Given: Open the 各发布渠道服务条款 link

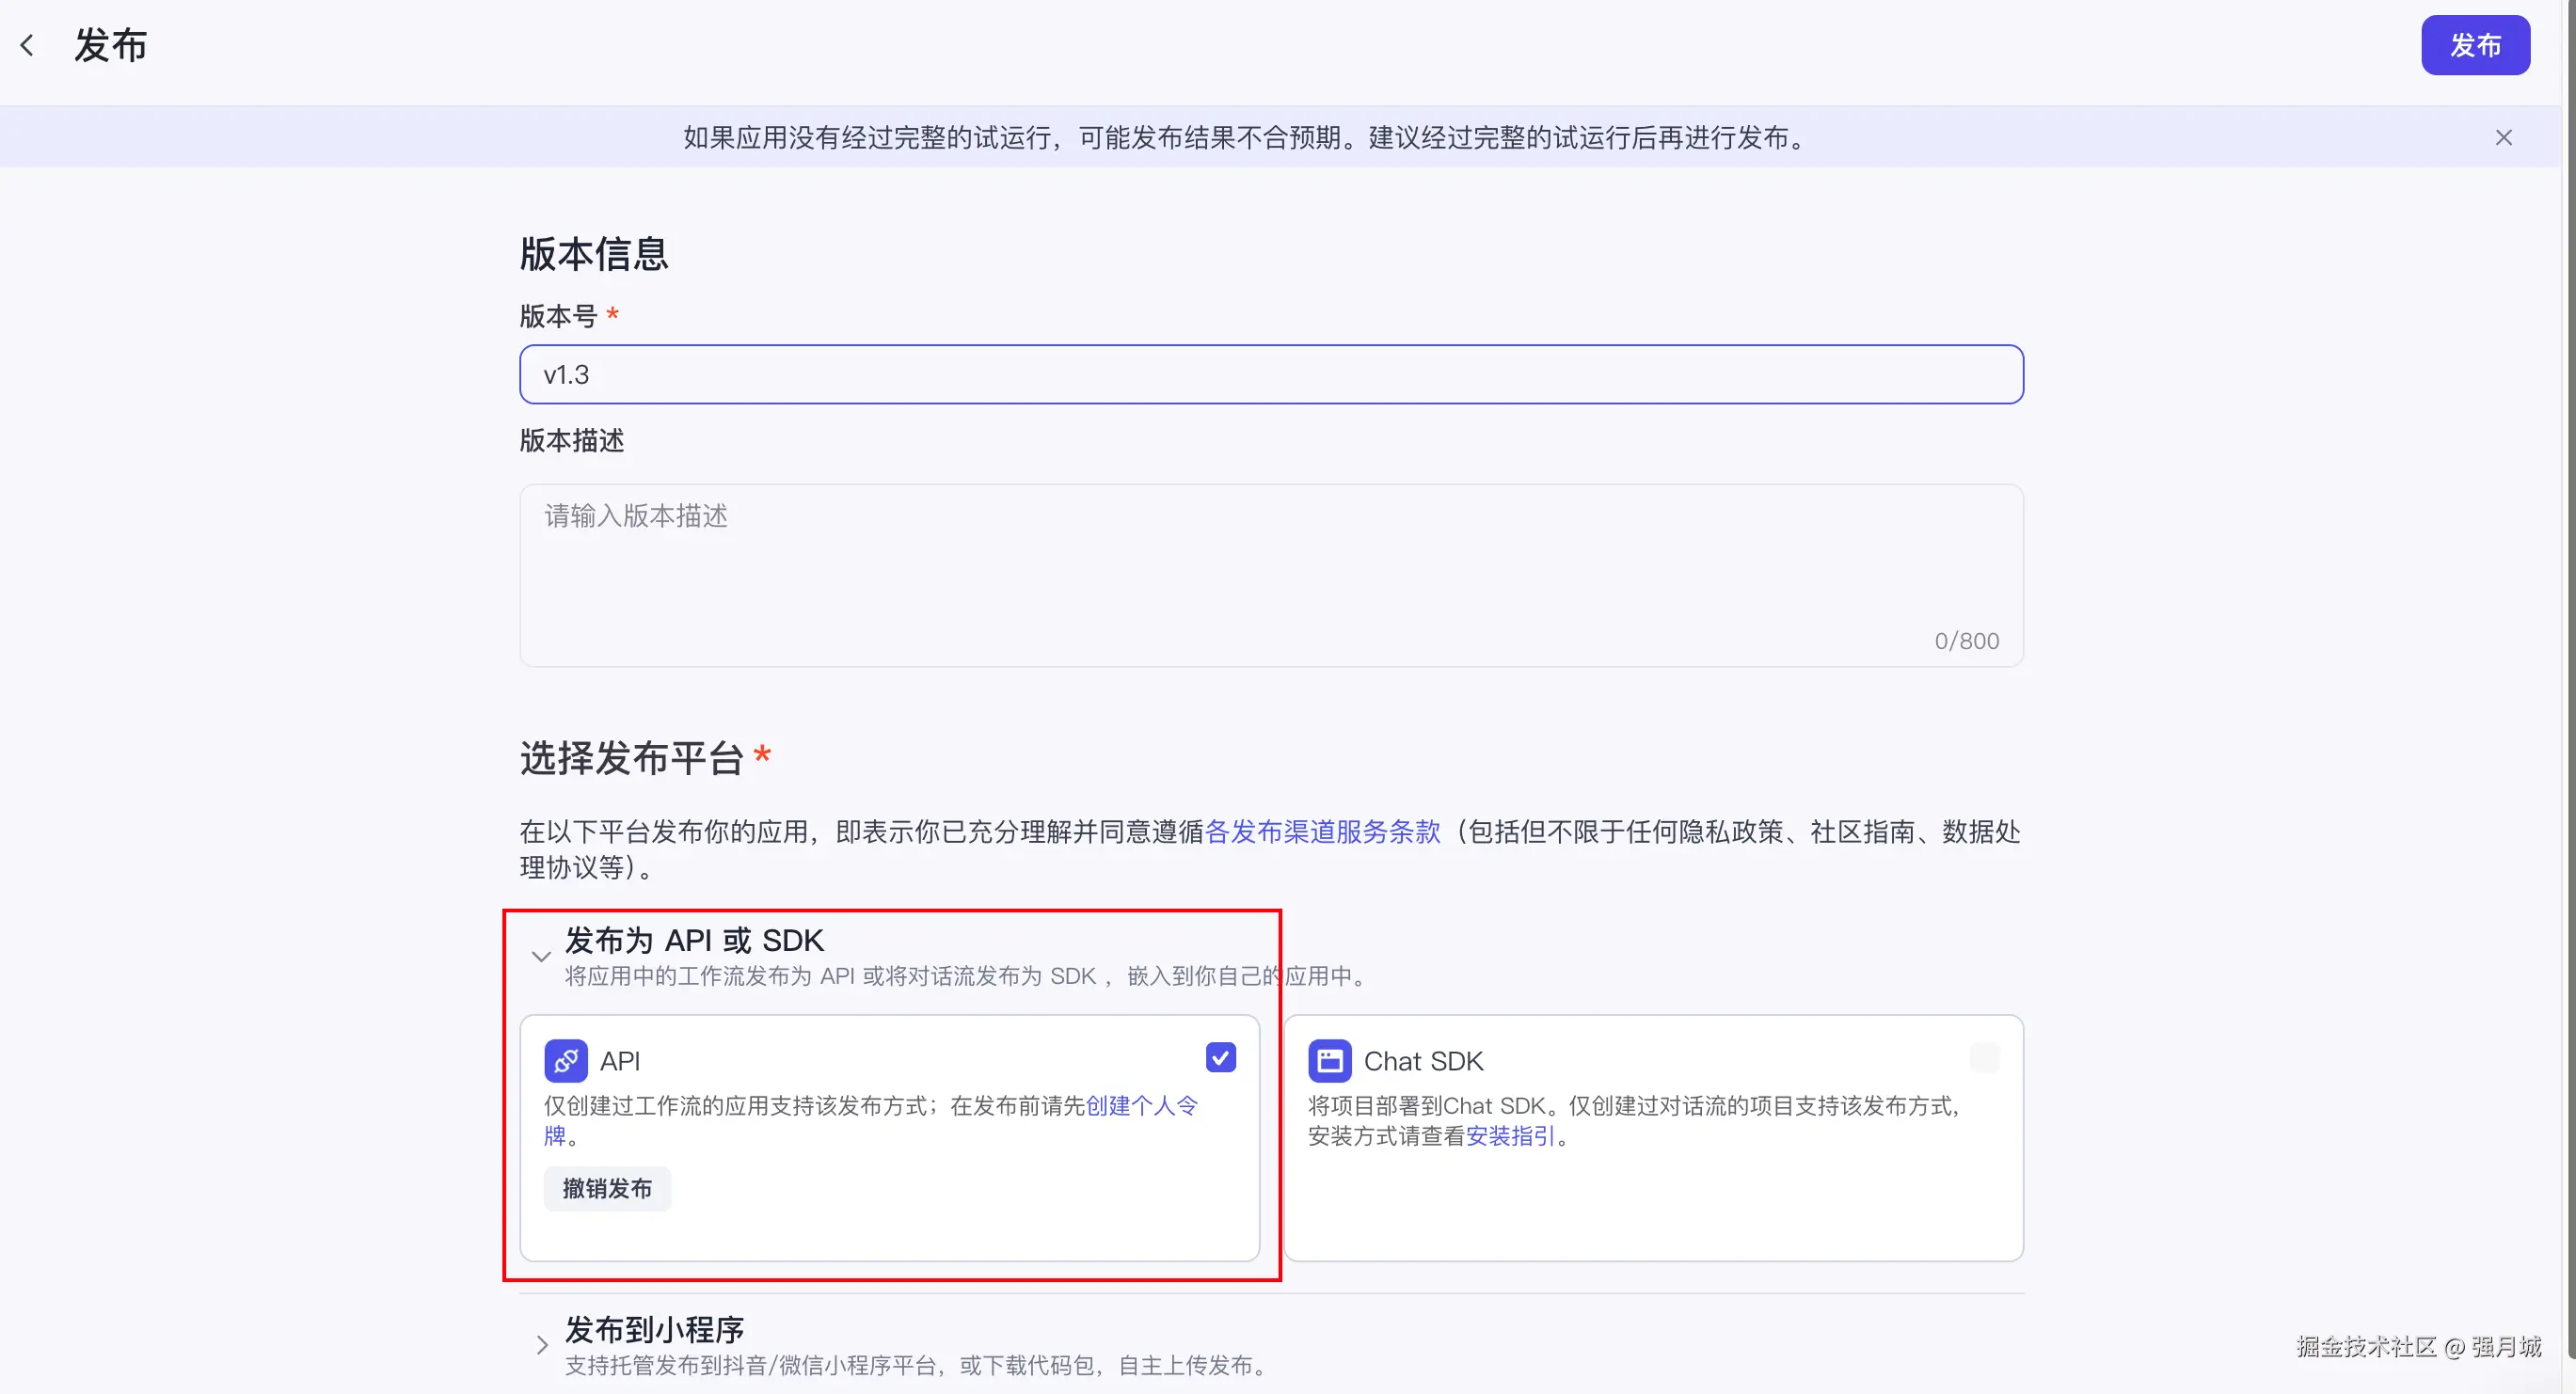Looking at the screenshot, I should 1322,832.
